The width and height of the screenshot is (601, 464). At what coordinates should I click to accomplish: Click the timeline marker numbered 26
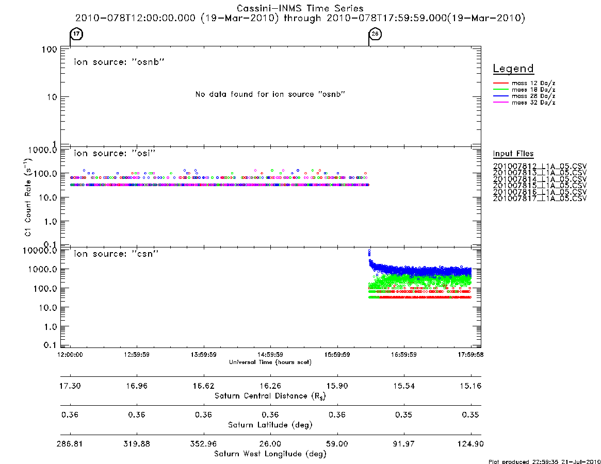tap(375, 34)
